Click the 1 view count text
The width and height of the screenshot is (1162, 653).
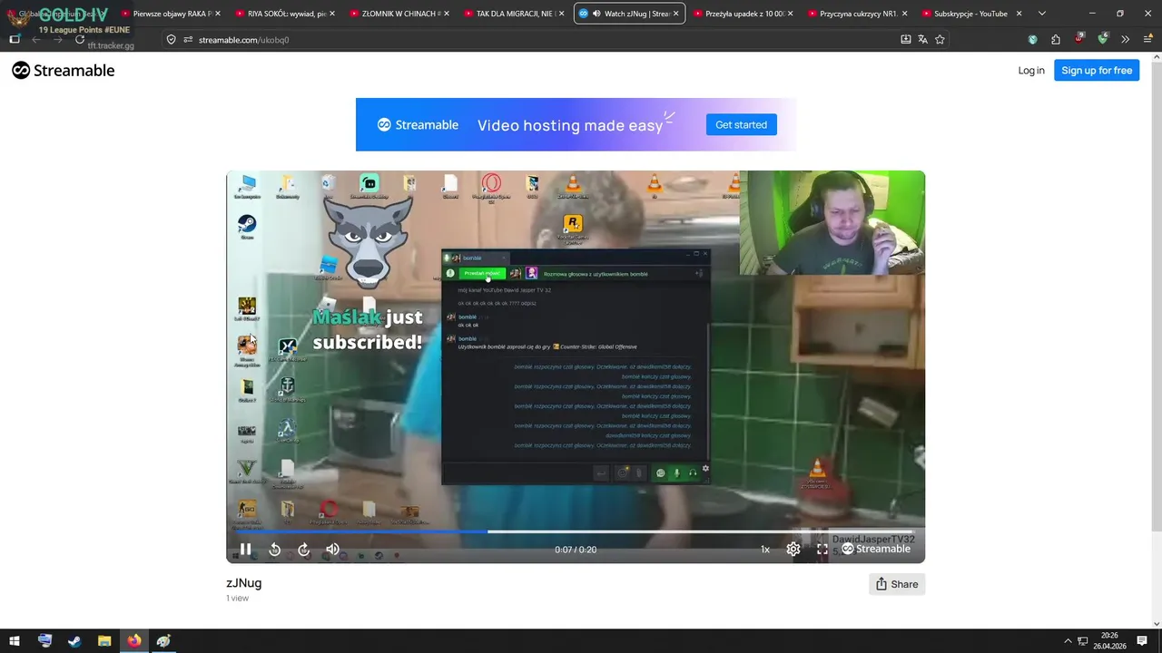238,599
